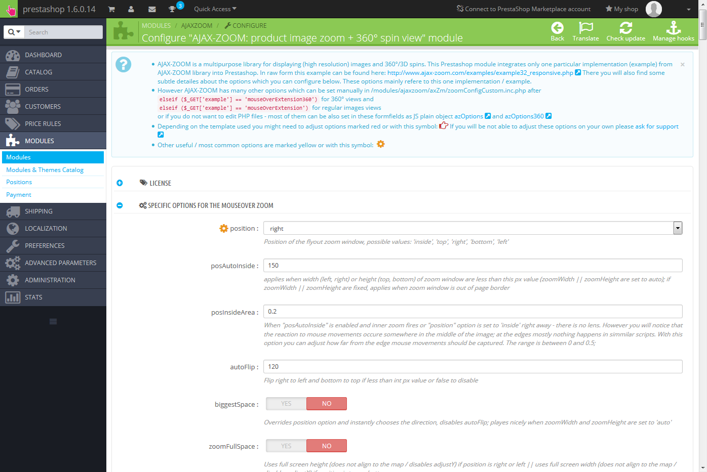Click the Price Rules tag icon
The image size is (707, 472).
(x=13, y=124)
